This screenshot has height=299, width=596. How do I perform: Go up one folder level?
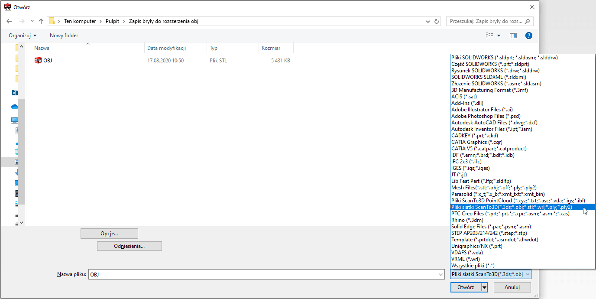tap(41, 21)
